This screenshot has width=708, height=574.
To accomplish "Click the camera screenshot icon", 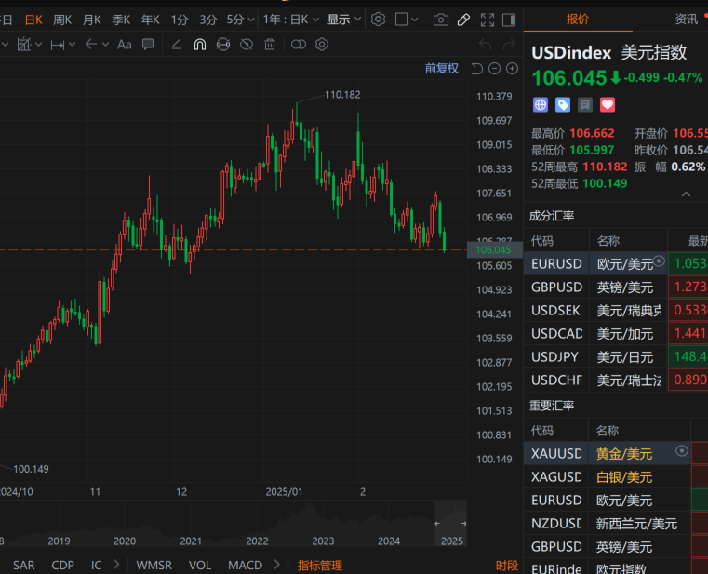I will [441, 20].
